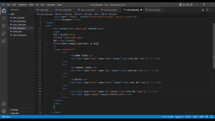
Task: Click breadcrumb input
Action: [x=114, y=14]
